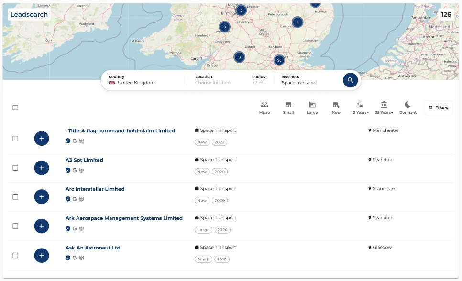This screenshot has height=281, width=462.
Task: Click the 126 results count badge
Action: tap(446, 15)
